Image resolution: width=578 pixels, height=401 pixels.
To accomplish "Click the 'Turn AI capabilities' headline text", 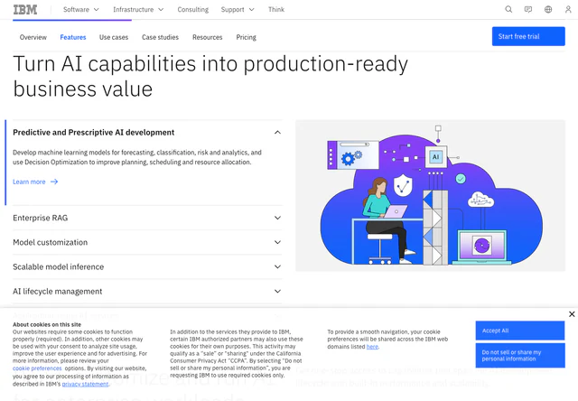I will [210, 76].
